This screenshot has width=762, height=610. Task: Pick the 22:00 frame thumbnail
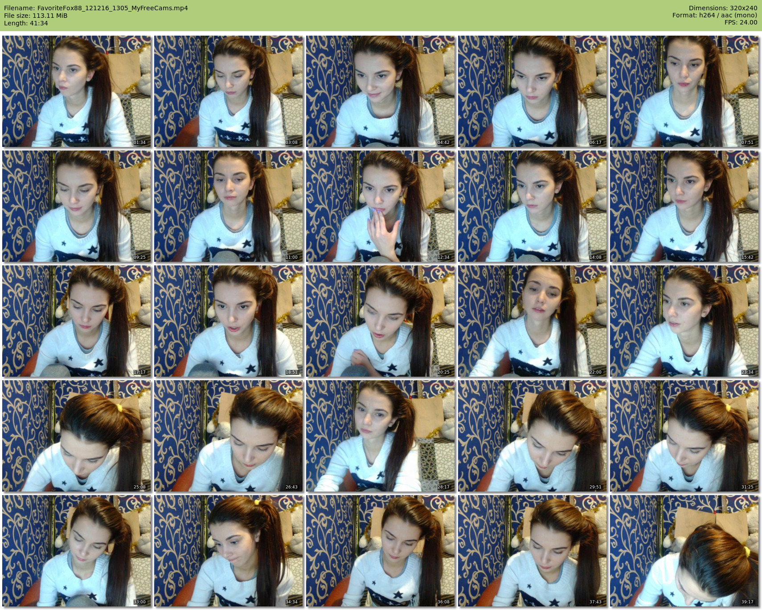[x=533, y=321]
